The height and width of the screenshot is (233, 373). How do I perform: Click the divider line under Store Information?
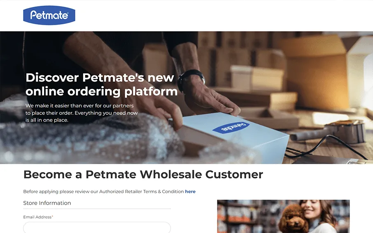[x=97, y=209]
